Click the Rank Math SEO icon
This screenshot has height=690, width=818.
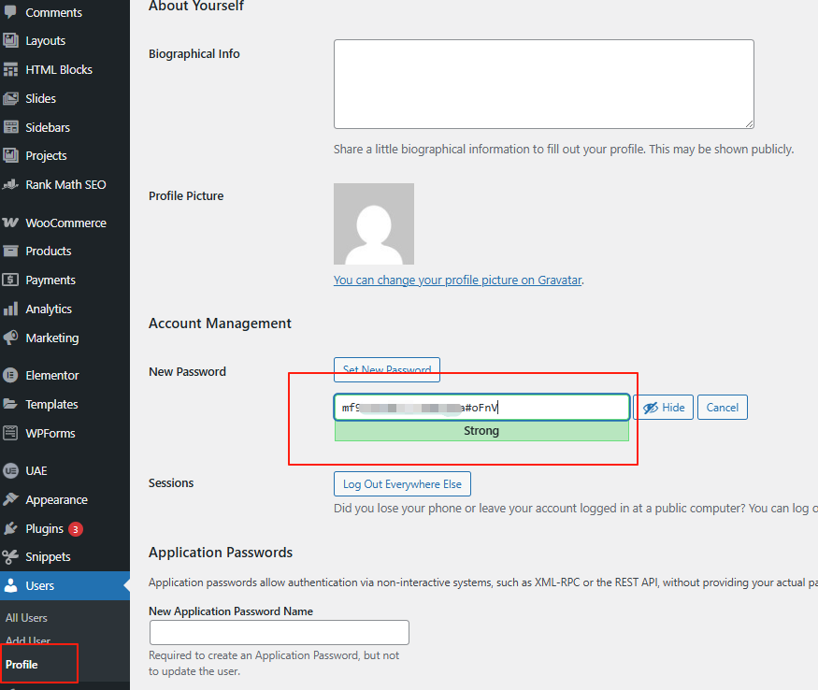(x=11, y=184)
